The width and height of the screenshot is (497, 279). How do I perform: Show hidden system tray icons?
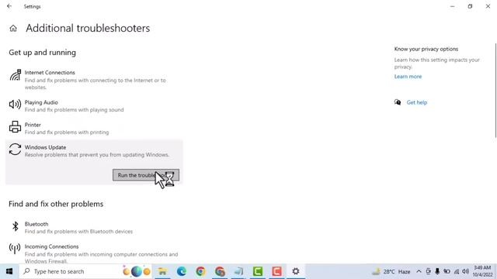pyautogui.click(x=419, y=271)
